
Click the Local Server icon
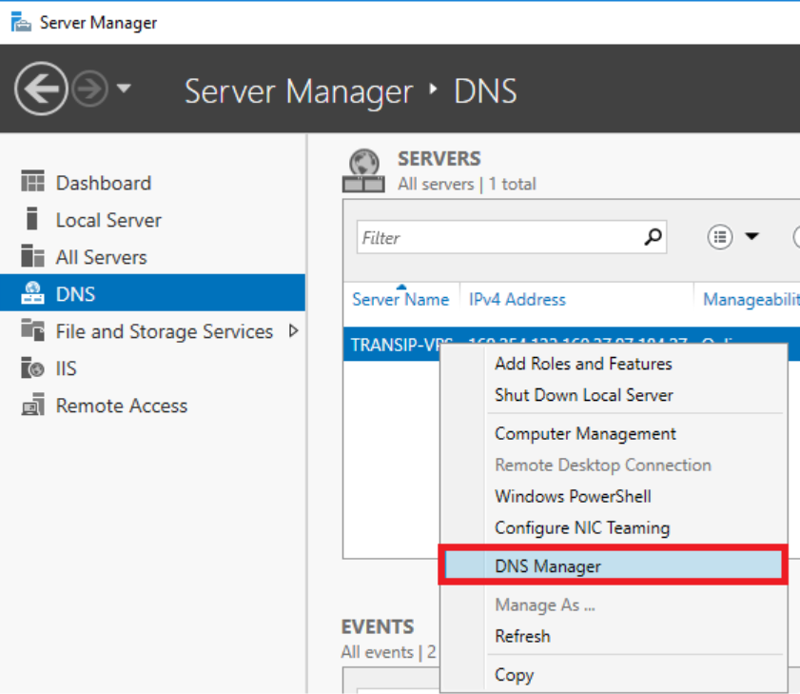33,219
